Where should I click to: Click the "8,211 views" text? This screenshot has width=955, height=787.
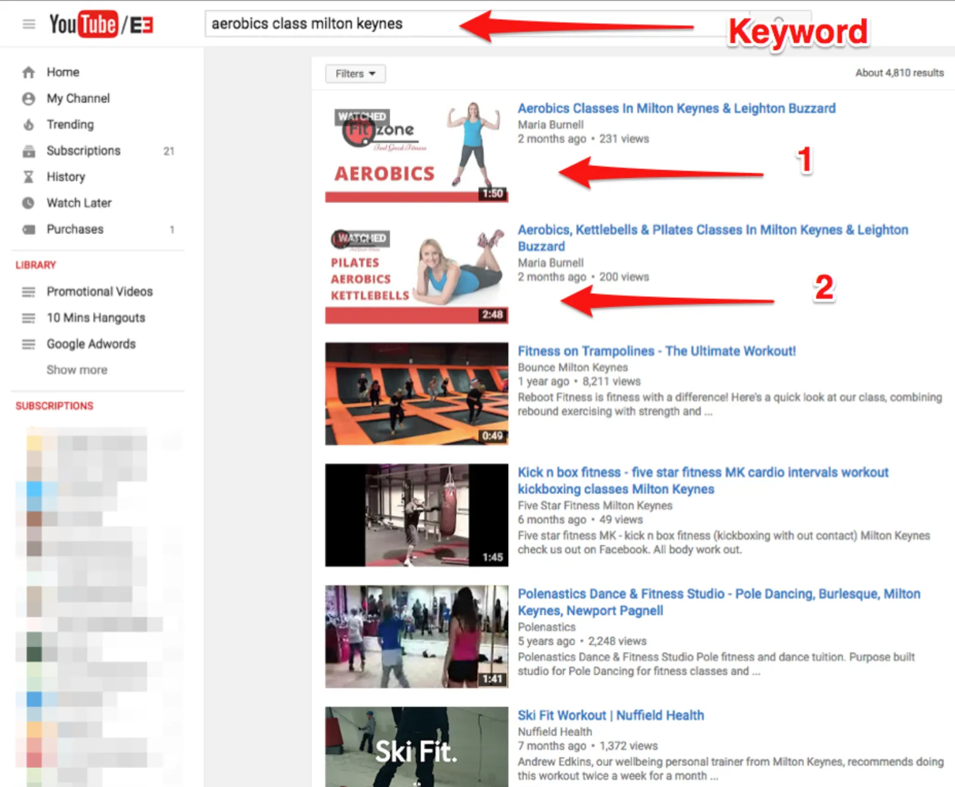611,382
